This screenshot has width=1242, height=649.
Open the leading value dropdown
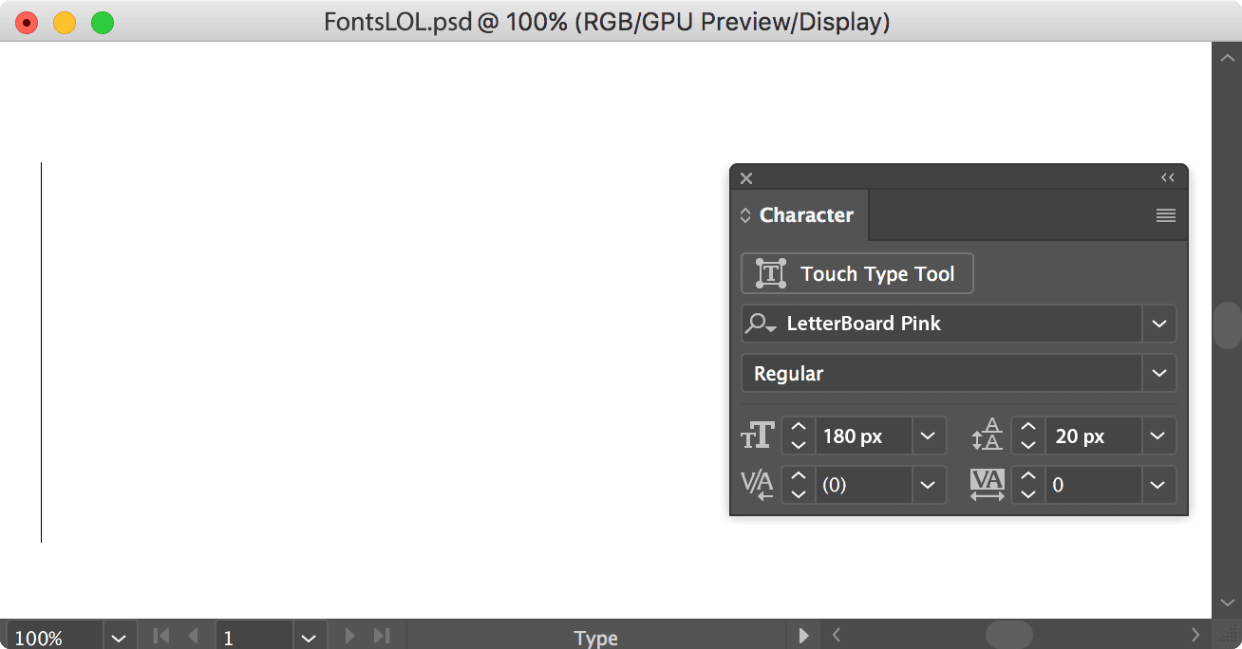(1157, 436)
